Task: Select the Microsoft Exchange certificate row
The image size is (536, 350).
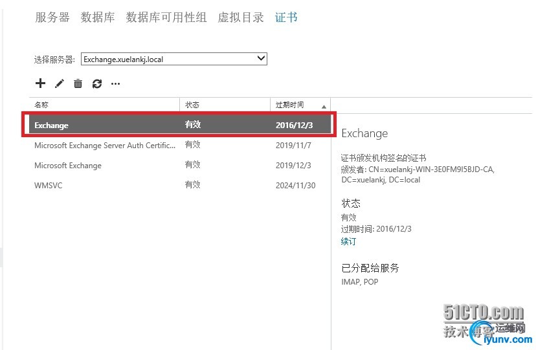Action: [x=180, y=165]
